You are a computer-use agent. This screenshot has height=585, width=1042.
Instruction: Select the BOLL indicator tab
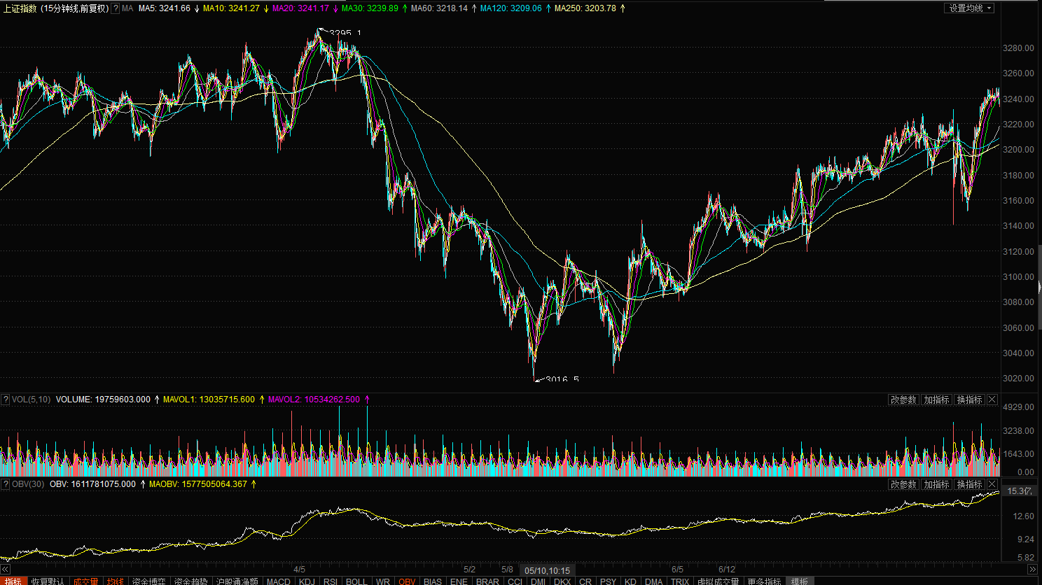356,581
